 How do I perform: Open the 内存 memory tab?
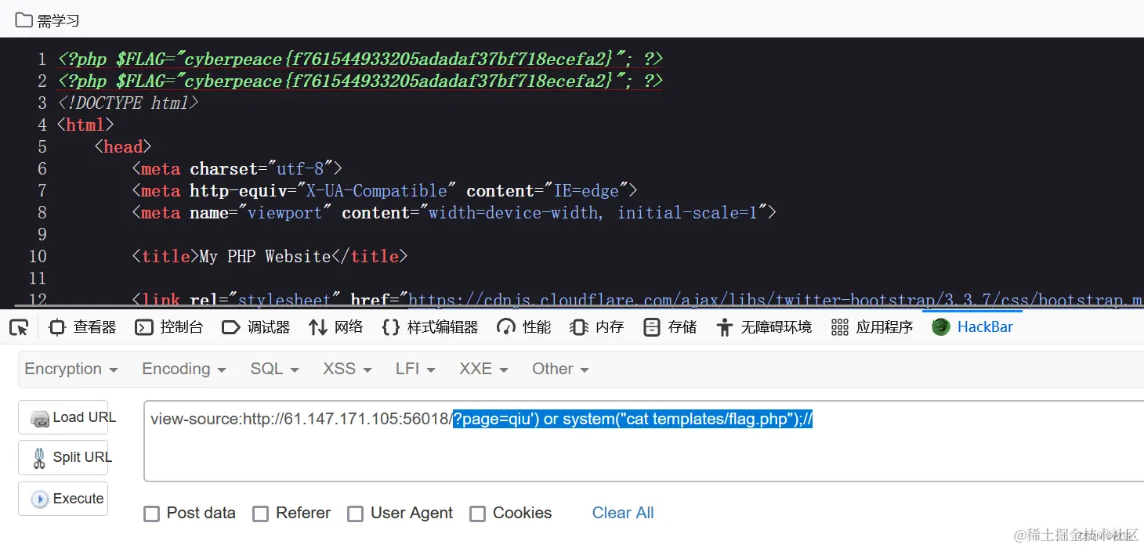tap(597, 327)
